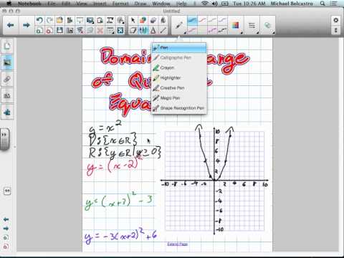
Task: Open the Page Sorter sidebar tab
Action: pos(7,46)
